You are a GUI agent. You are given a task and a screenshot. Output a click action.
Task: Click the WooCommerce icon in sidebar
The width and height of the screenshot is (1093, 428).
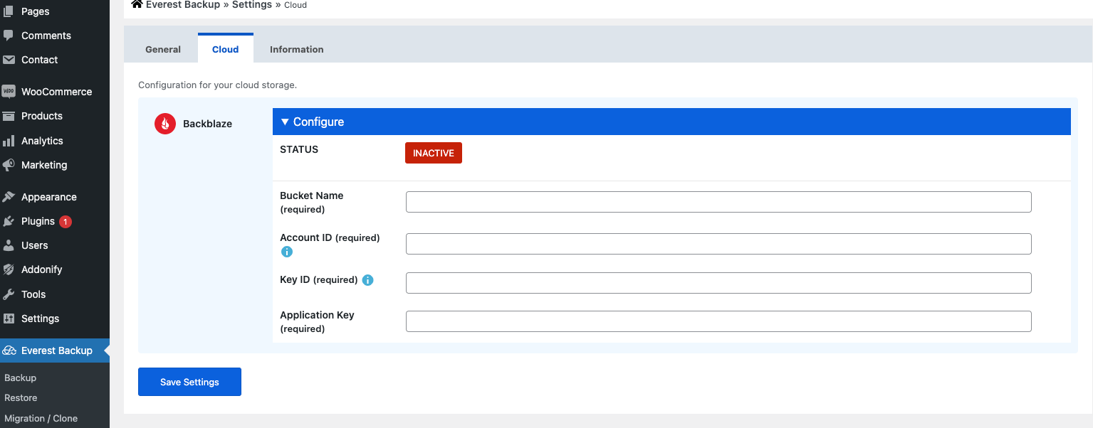coord(9,92)
